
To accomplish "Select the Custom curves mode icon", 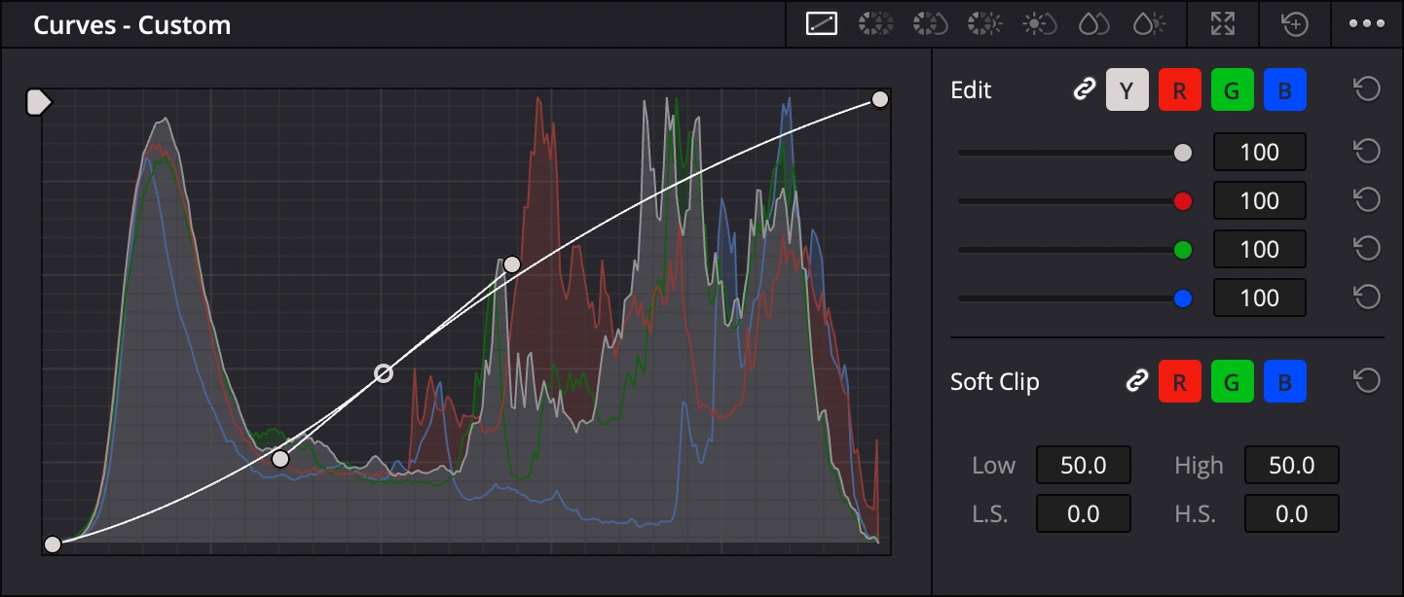I will (x=822, y=24).
